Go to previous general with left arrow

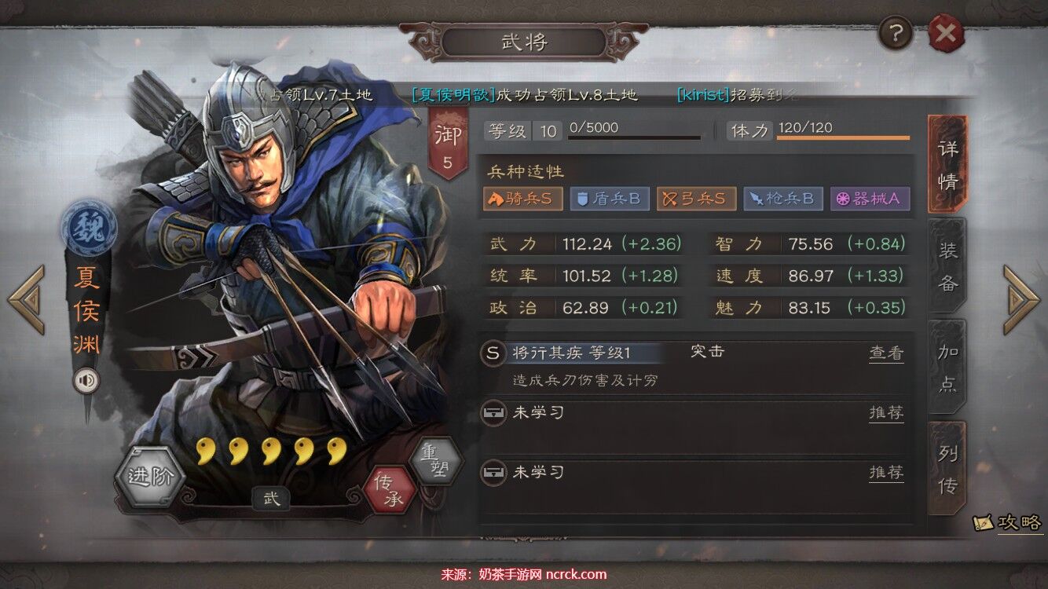[x=27, y=299]
